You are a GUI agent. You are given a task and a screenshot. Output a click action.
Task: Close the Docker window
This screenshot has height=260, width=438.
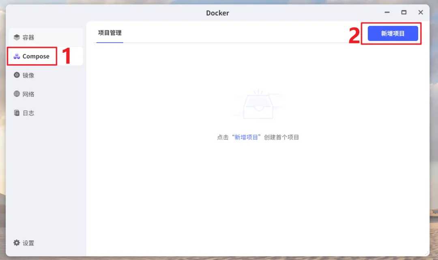(x=421, y=12)
